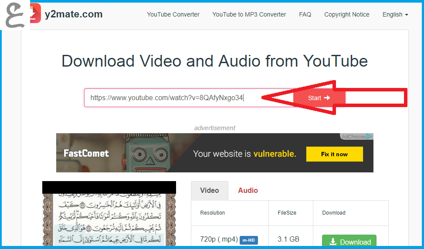Click the video thumbnail preview

[x=109, y=214]
